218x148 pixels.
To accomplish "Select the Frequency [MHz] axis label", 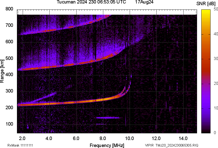I will 107,145.
